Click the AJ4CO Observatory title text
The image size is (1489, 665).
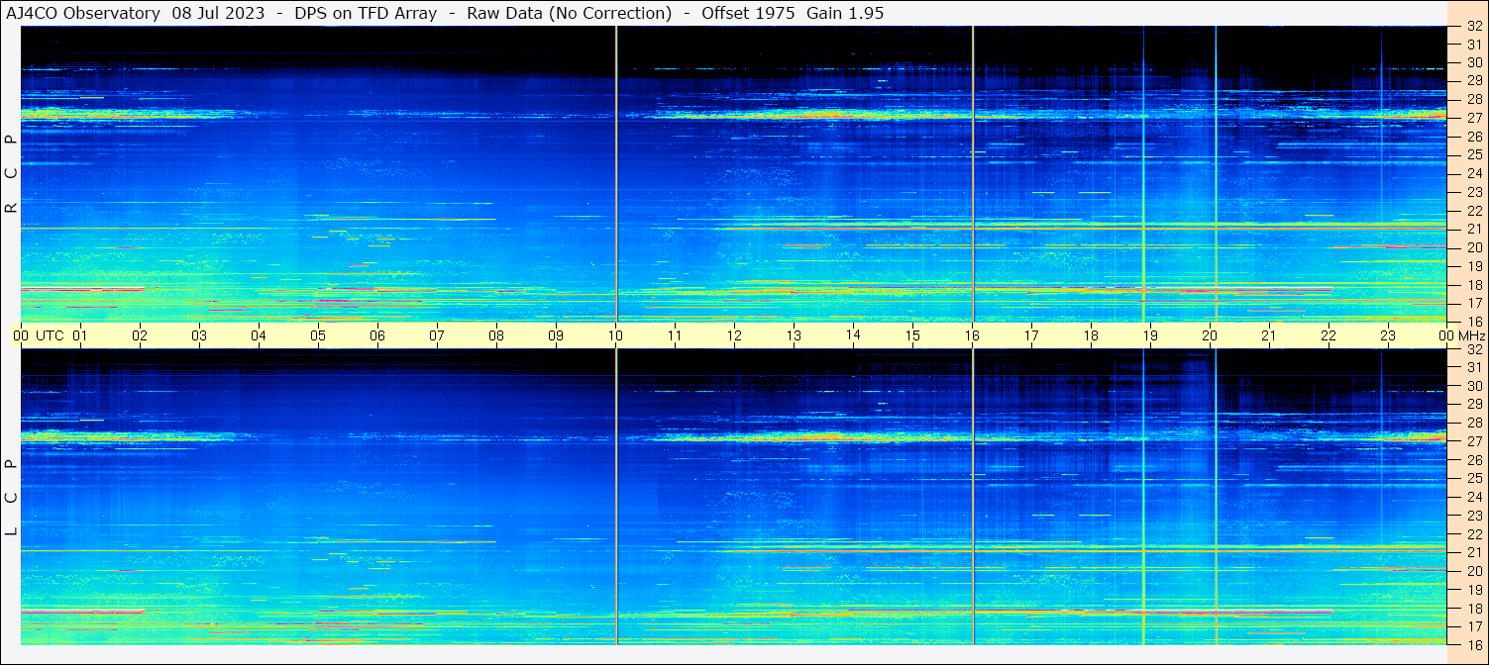[85, 13]
